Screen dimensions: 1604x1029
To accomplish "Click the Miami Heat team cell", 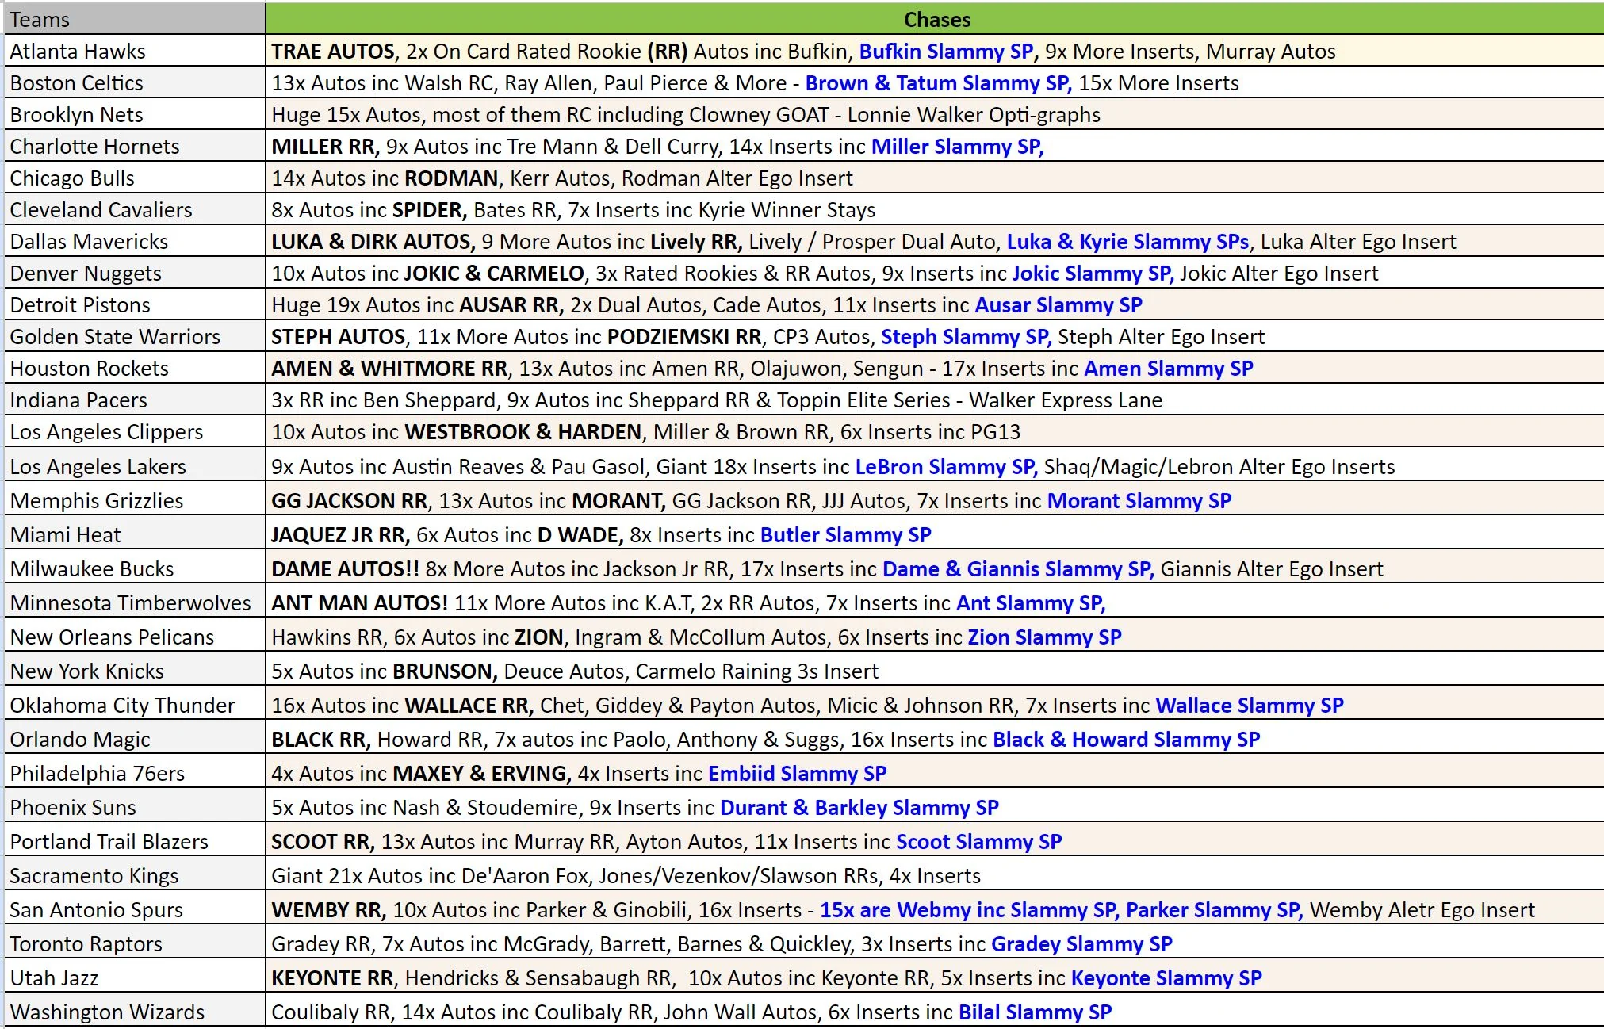I will (135, 533).
